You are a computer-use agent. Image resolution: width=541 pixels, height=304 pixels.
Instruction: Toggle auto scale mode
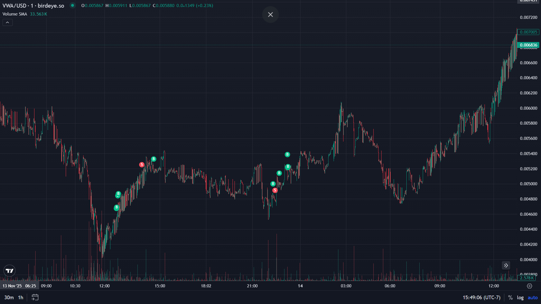[532, 297]
